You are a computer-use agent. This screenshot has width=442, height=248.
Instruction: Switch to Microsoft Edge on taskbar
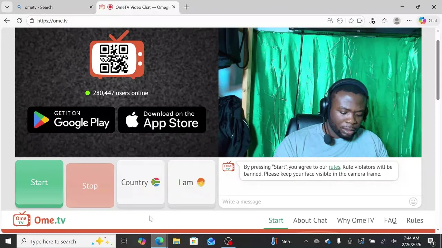[159, 241]
